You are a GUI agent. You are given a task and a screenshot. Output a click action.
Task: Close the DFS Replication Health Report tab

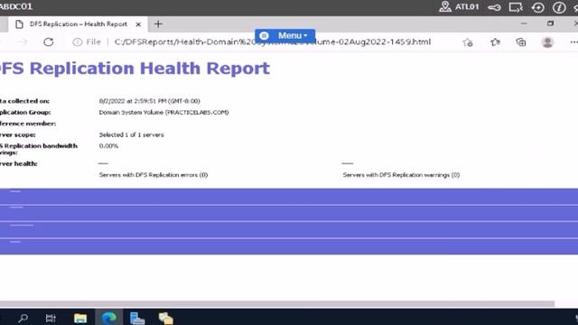tap(138, 24)
